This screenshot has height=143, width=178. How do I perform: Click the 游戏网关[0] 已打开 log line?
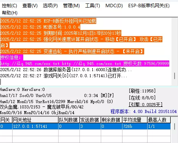pos(64,76)
